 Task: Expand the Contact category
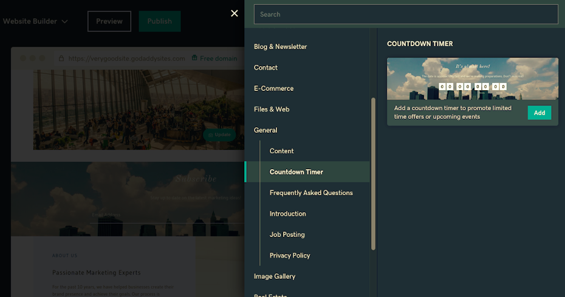pyautogui.click(x=265, y=68)
